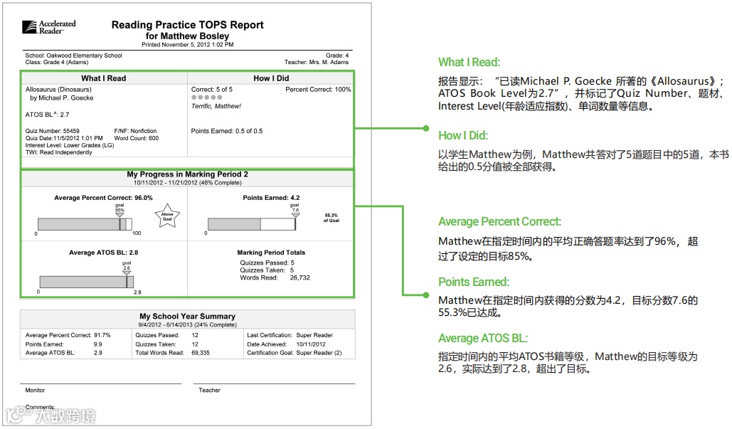
Task: Click '10/11/2012 - 11/21/2012 (48% Complete)' date range
Action: 187,183
